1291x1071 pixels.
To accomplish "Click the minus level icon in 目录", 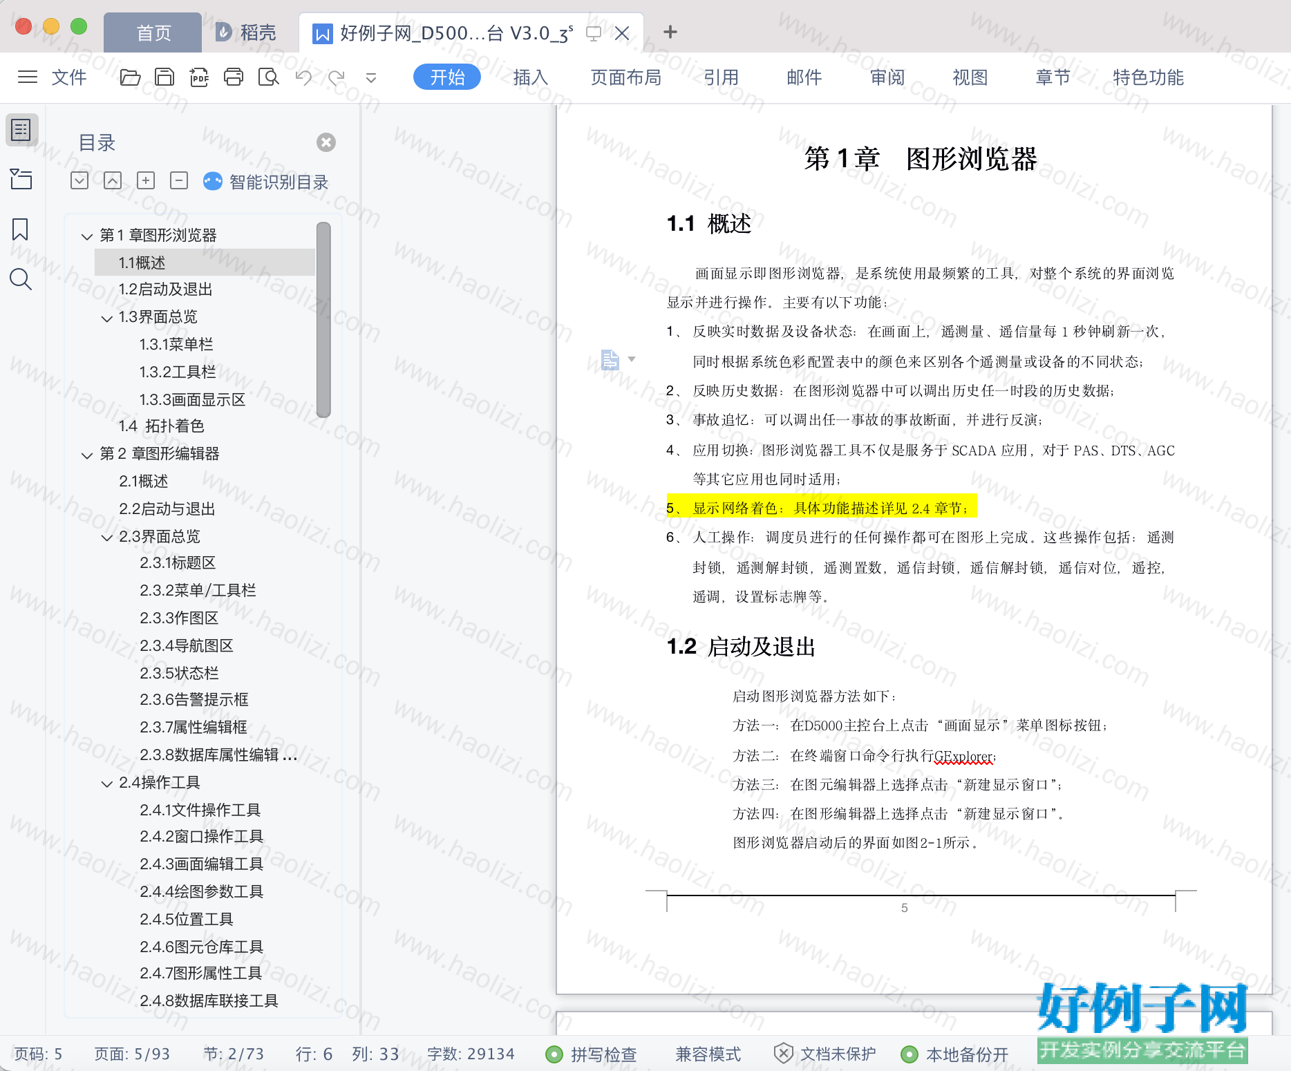I will pyautogui.click(x=179, y=181).
